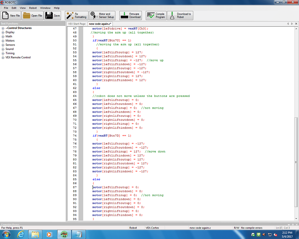299x239 pixels.
Task: Click the vertical scrollbar thumb
Action: click(x=296, y=162)
